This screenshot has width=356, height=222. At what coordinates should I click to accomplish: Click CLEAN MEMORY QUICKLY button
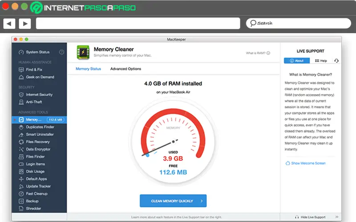click(x=173, y=201)
